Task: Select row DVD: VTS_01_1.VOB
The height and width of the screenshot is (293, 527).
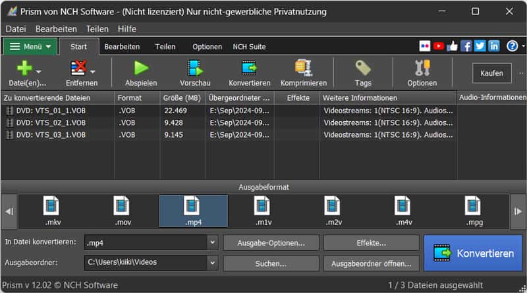Action: coord(229,111)
